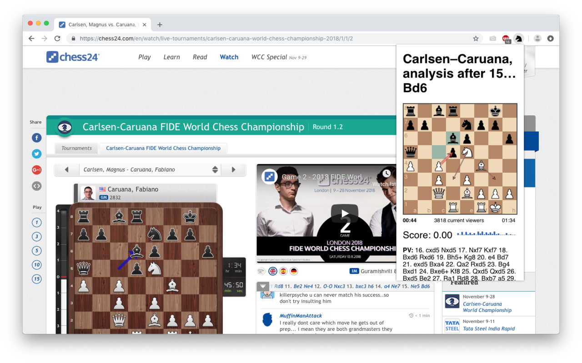Screen dimensions: 582x363
Task: Jump to move O-O in the move list
Action: 328,286
